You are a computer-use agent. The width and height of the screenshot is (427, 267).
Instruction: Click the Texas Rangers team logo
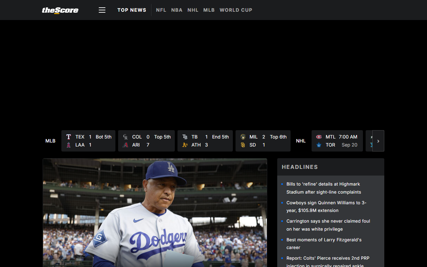point(69,137)
